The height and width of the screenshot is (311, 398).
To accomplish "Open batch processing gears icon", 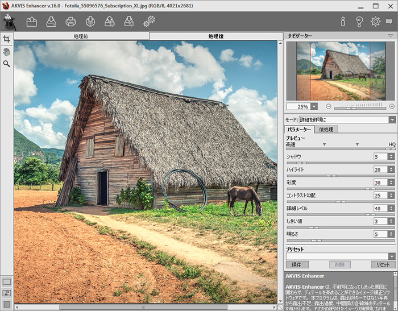I will click(x=149, y=22).
